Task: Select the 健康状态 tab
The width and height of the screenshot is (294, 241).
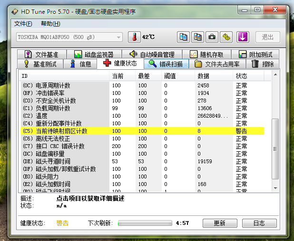Action: click(120, 63)
